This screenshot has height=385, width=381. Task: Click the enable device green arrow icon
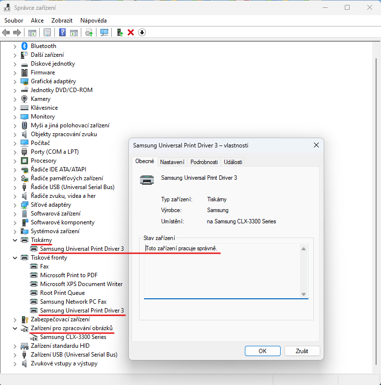coord(120,32)
